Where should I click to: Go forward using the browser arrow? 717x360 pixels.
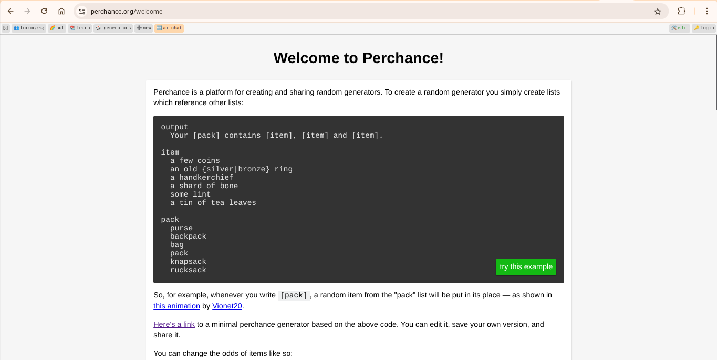pos(27,11)
